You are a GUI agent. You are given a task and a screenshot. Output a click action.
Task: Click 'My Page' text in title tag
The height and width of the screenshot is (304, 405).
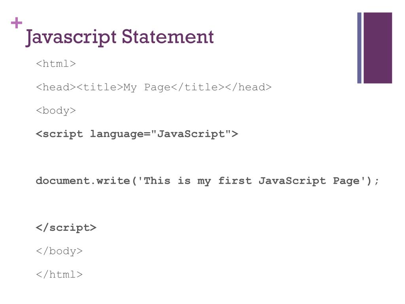coord(147,87)
